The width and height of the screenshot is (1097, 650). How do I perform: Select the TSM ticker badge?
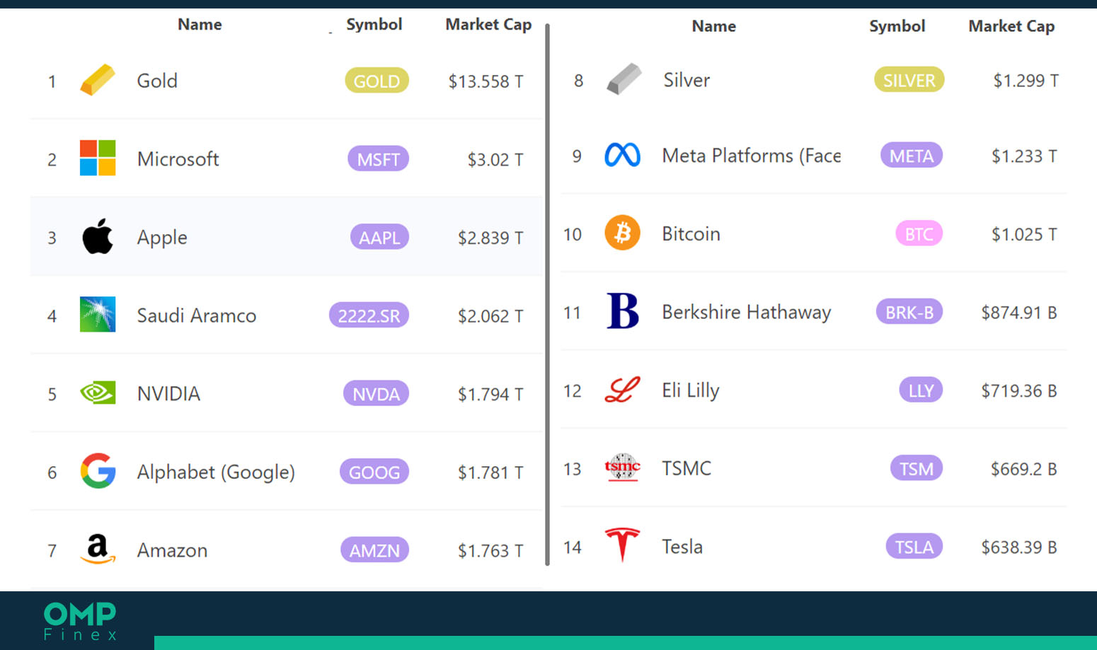click(x=917, y=468)
